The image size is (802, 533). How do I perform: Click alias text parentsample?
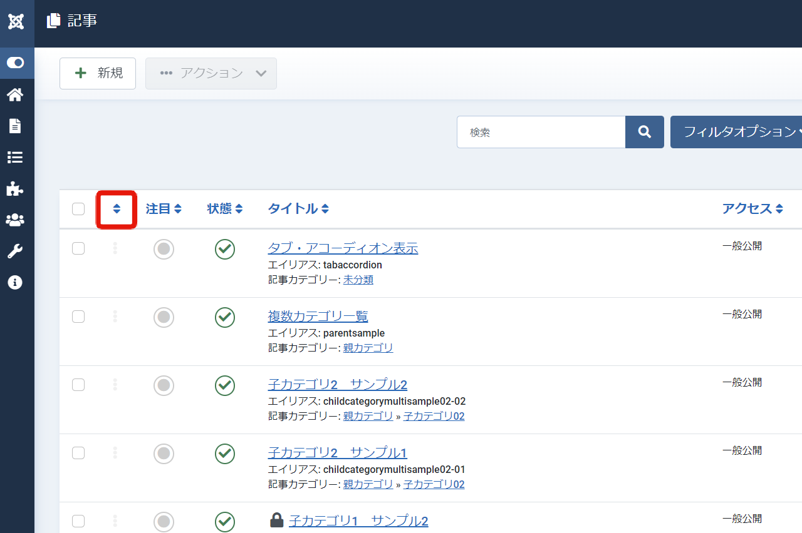pyautogui.click(x=354, y=333)
